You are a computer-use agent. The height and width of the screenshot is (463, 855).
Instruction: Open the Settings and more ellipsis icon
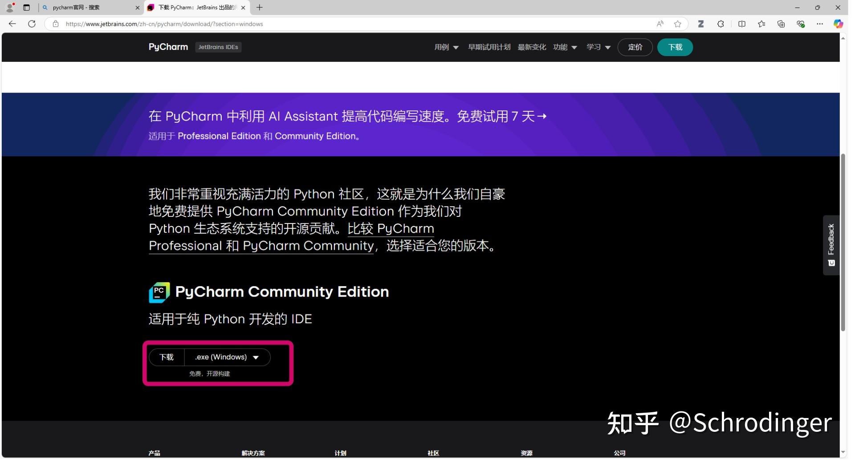point(820,24)
